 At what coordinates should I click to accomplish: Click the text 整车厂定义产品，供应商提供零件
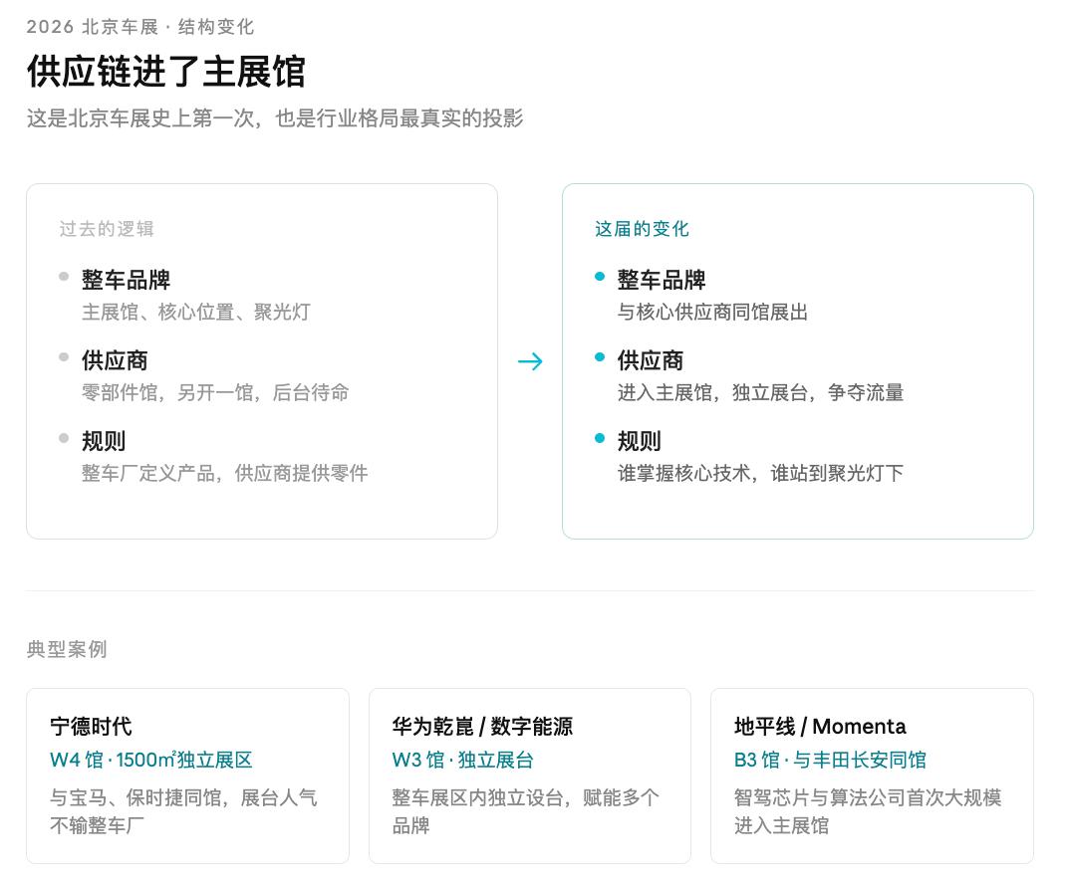pos(225,473)
